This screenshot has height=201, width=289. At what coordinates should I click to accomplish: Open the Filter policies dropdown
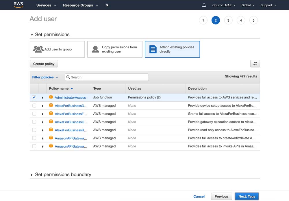45,77
